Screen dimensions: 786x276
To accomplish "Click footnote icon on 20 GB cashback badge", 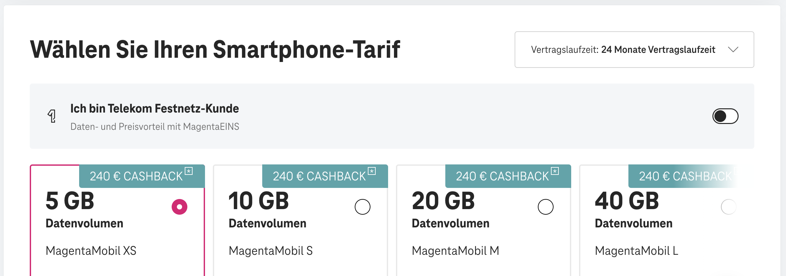I will tap(555, 171).
